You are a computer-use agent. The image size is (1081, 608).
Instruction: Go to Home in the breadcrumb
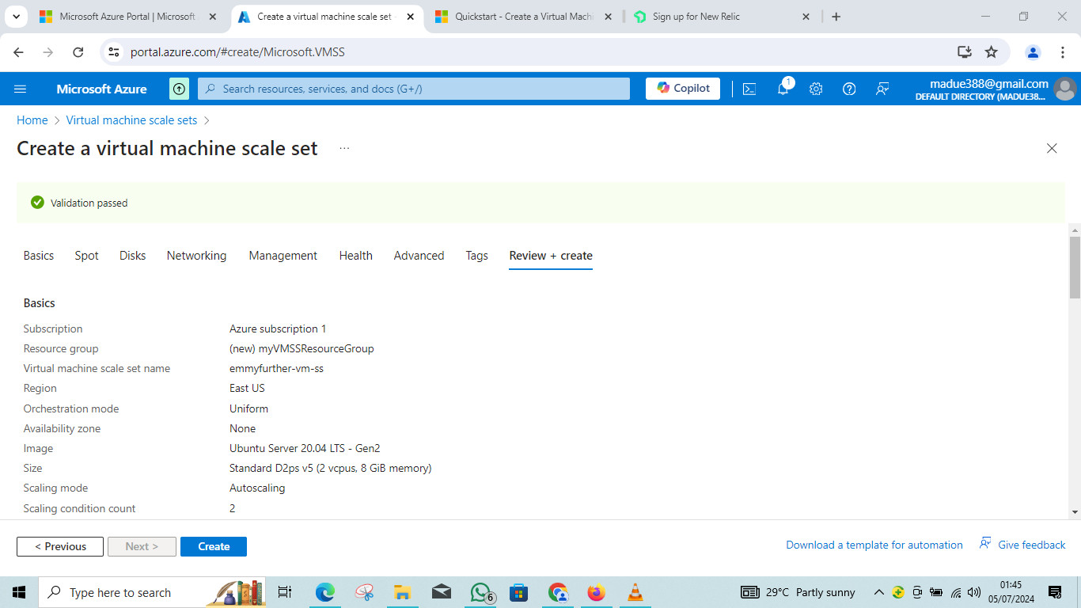pyautogui.click(x=32, y=120)
